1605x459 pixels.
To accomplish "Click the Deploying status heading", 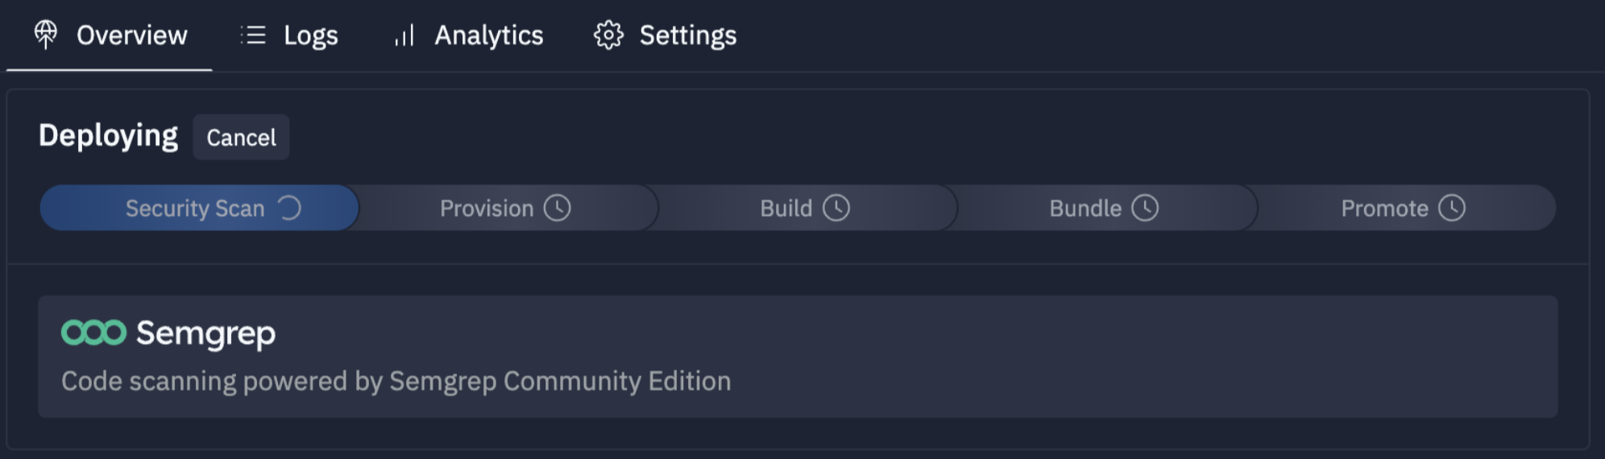I will click(108, 135).
